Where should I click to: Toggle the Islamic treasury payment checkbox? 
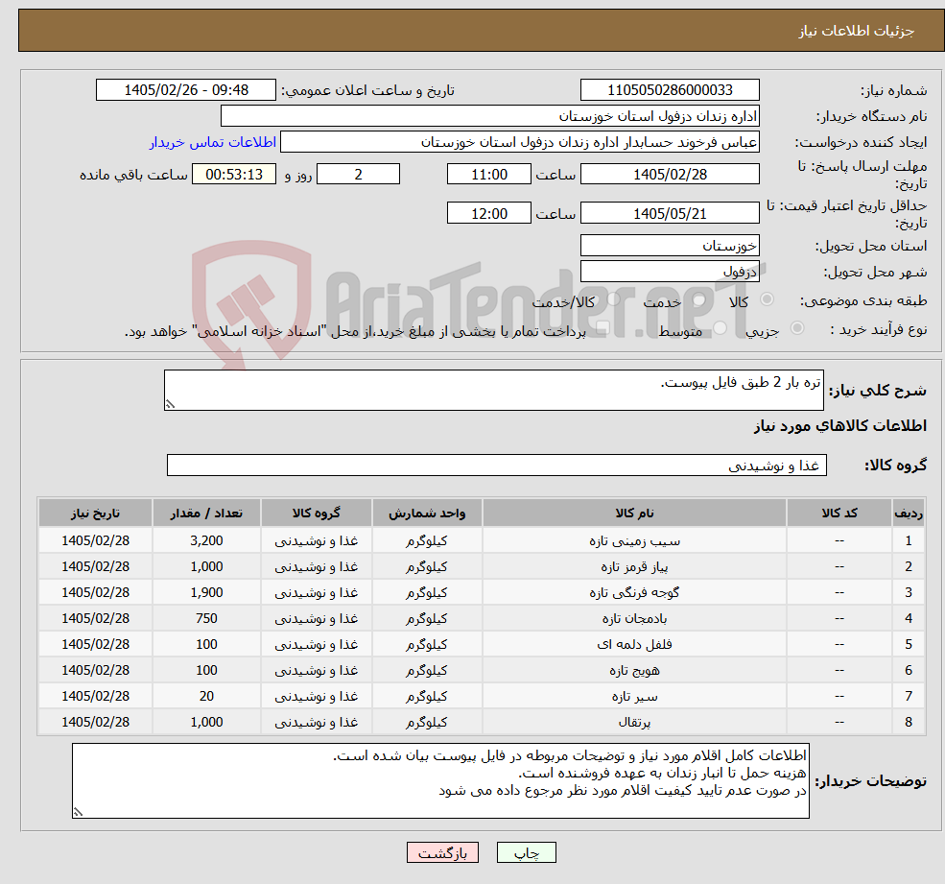[602, 328]
